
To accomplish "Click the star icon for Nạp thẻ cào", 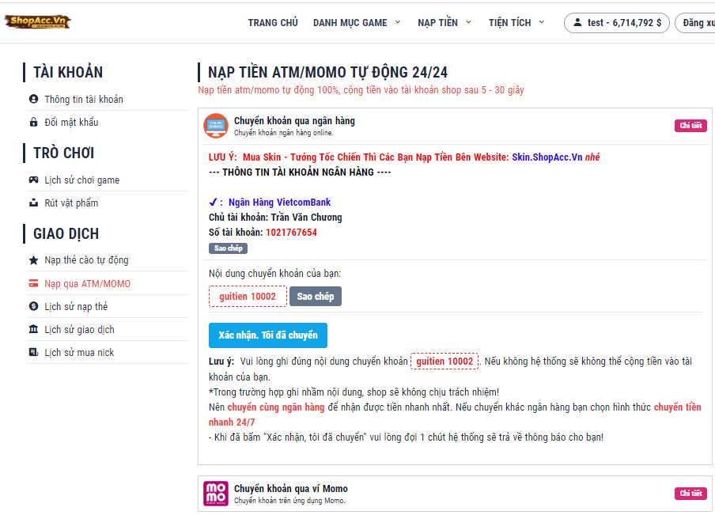I will tap(33, 260).
